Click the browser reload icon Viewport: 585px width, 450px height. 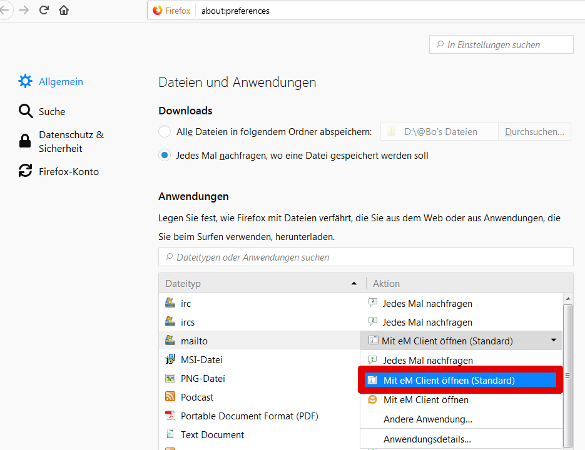pyautogui.click(x=44, y=10)
